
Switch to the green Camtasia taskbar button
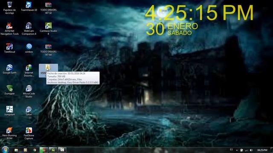click(53, 150)
